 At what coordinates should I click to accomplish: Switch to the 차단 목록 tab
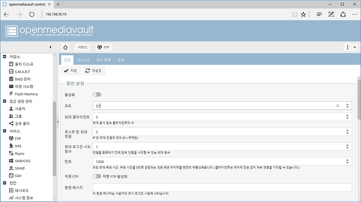[103, 60]
